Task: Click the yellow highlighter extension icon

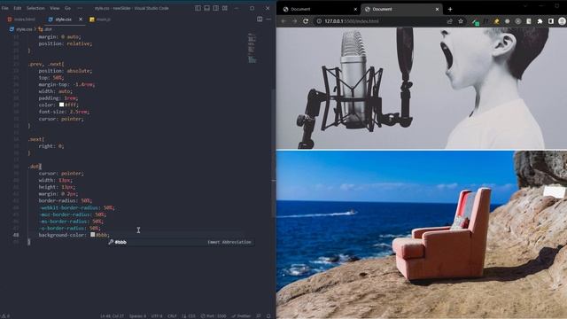Action: pos(496,21)
